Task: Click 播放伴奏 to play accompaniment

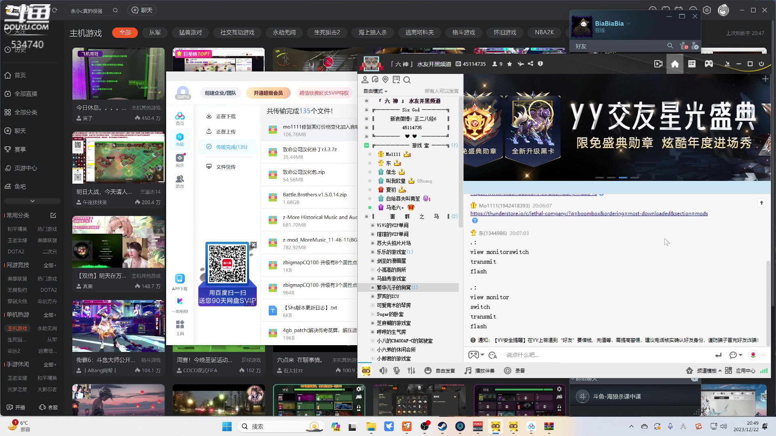Action: [x=480, y=371]
